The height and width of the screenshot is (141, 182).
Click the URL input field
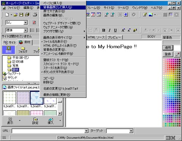point(48,131)
